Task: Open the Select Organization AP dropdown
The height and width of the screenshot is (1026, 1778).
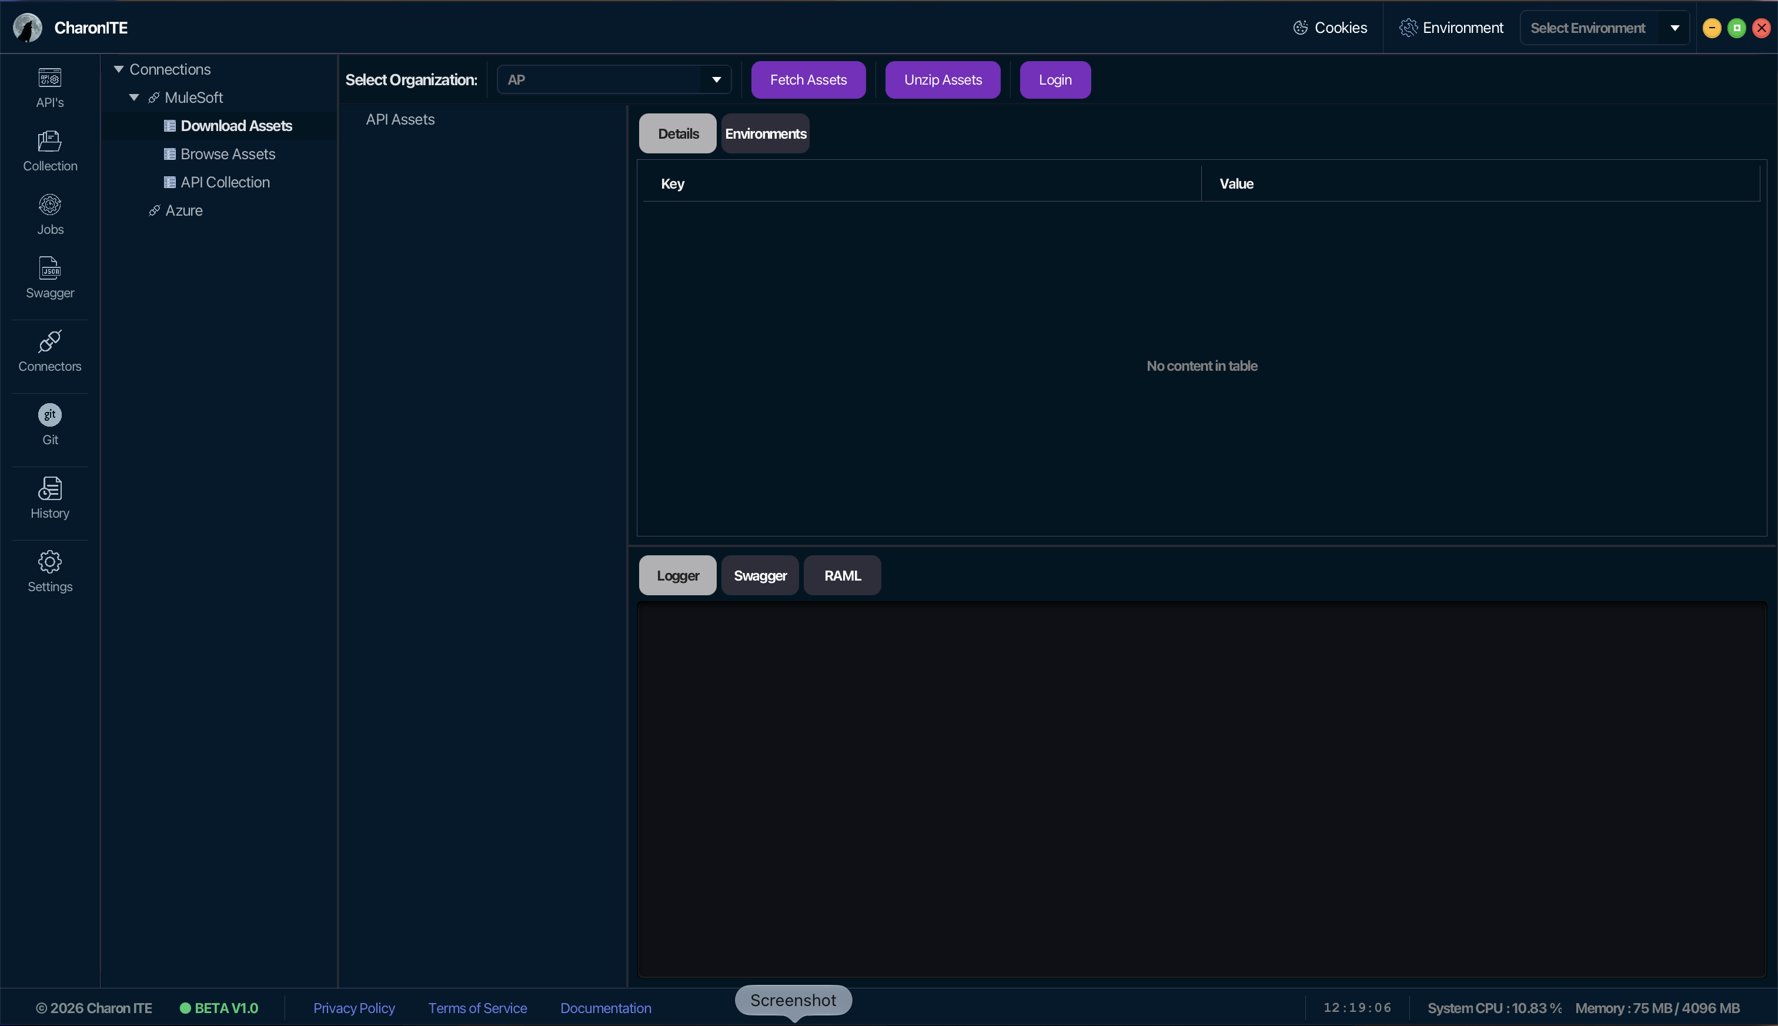Action: [613, 80]
